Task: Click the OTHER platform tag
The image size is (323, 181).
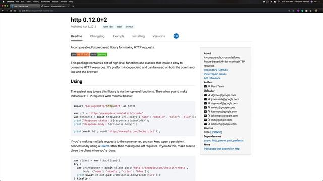Action: pos(130,27)
